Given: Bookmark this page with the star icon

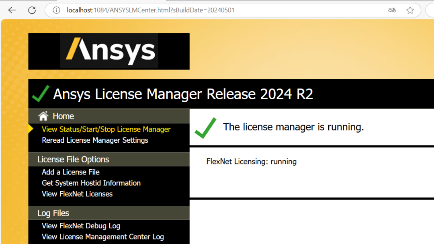Looking at the screenshot, I should 410,10.
